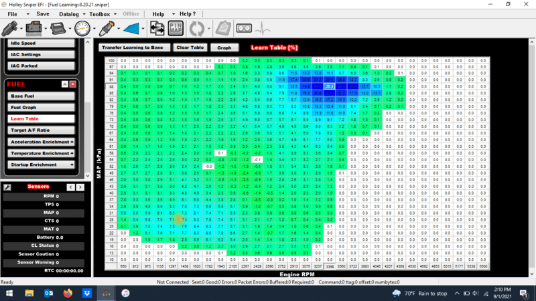536x301 pixels.
Task: Click Save in the menu bar
Action: tap(43, 14)
